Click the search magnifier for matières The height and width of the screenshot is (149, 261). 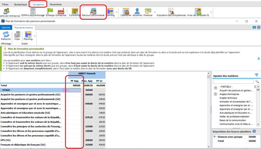pyautogui.click(x=257, y=82)
